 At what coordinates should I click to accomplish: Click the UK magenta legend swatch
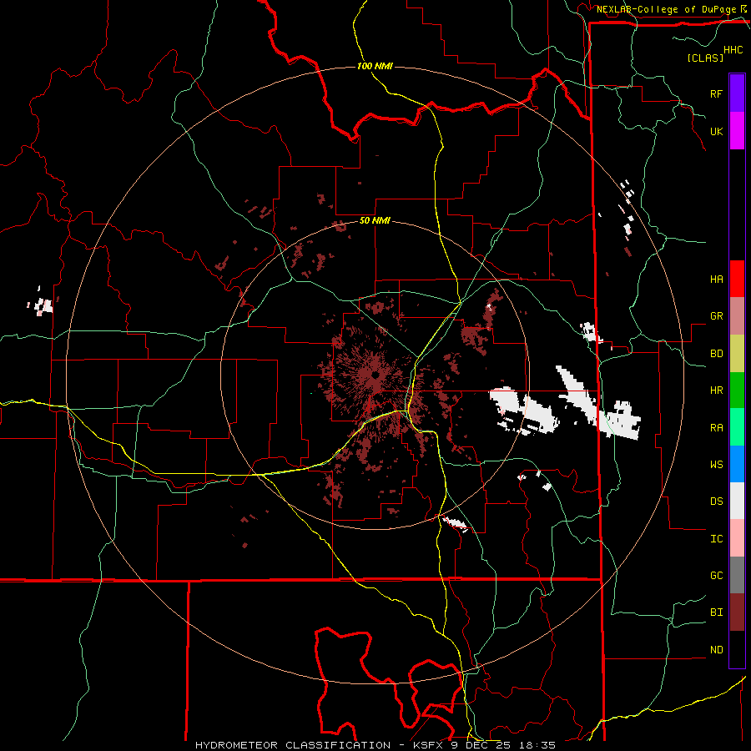[x=737, y=131]
